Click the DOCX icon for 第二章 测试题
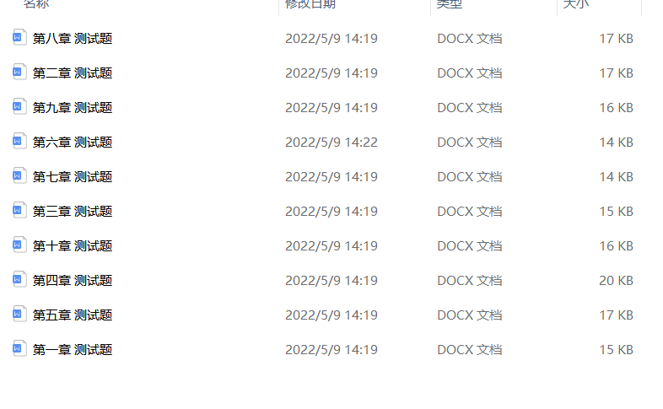Image resolution: width=663 pixels, height=409 pixels. point(20,72)
